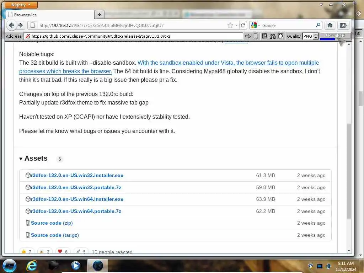Click package icon beside win64.installer.exe
Image resolution: width=364 pixels, height=273 pixels.
28,199
